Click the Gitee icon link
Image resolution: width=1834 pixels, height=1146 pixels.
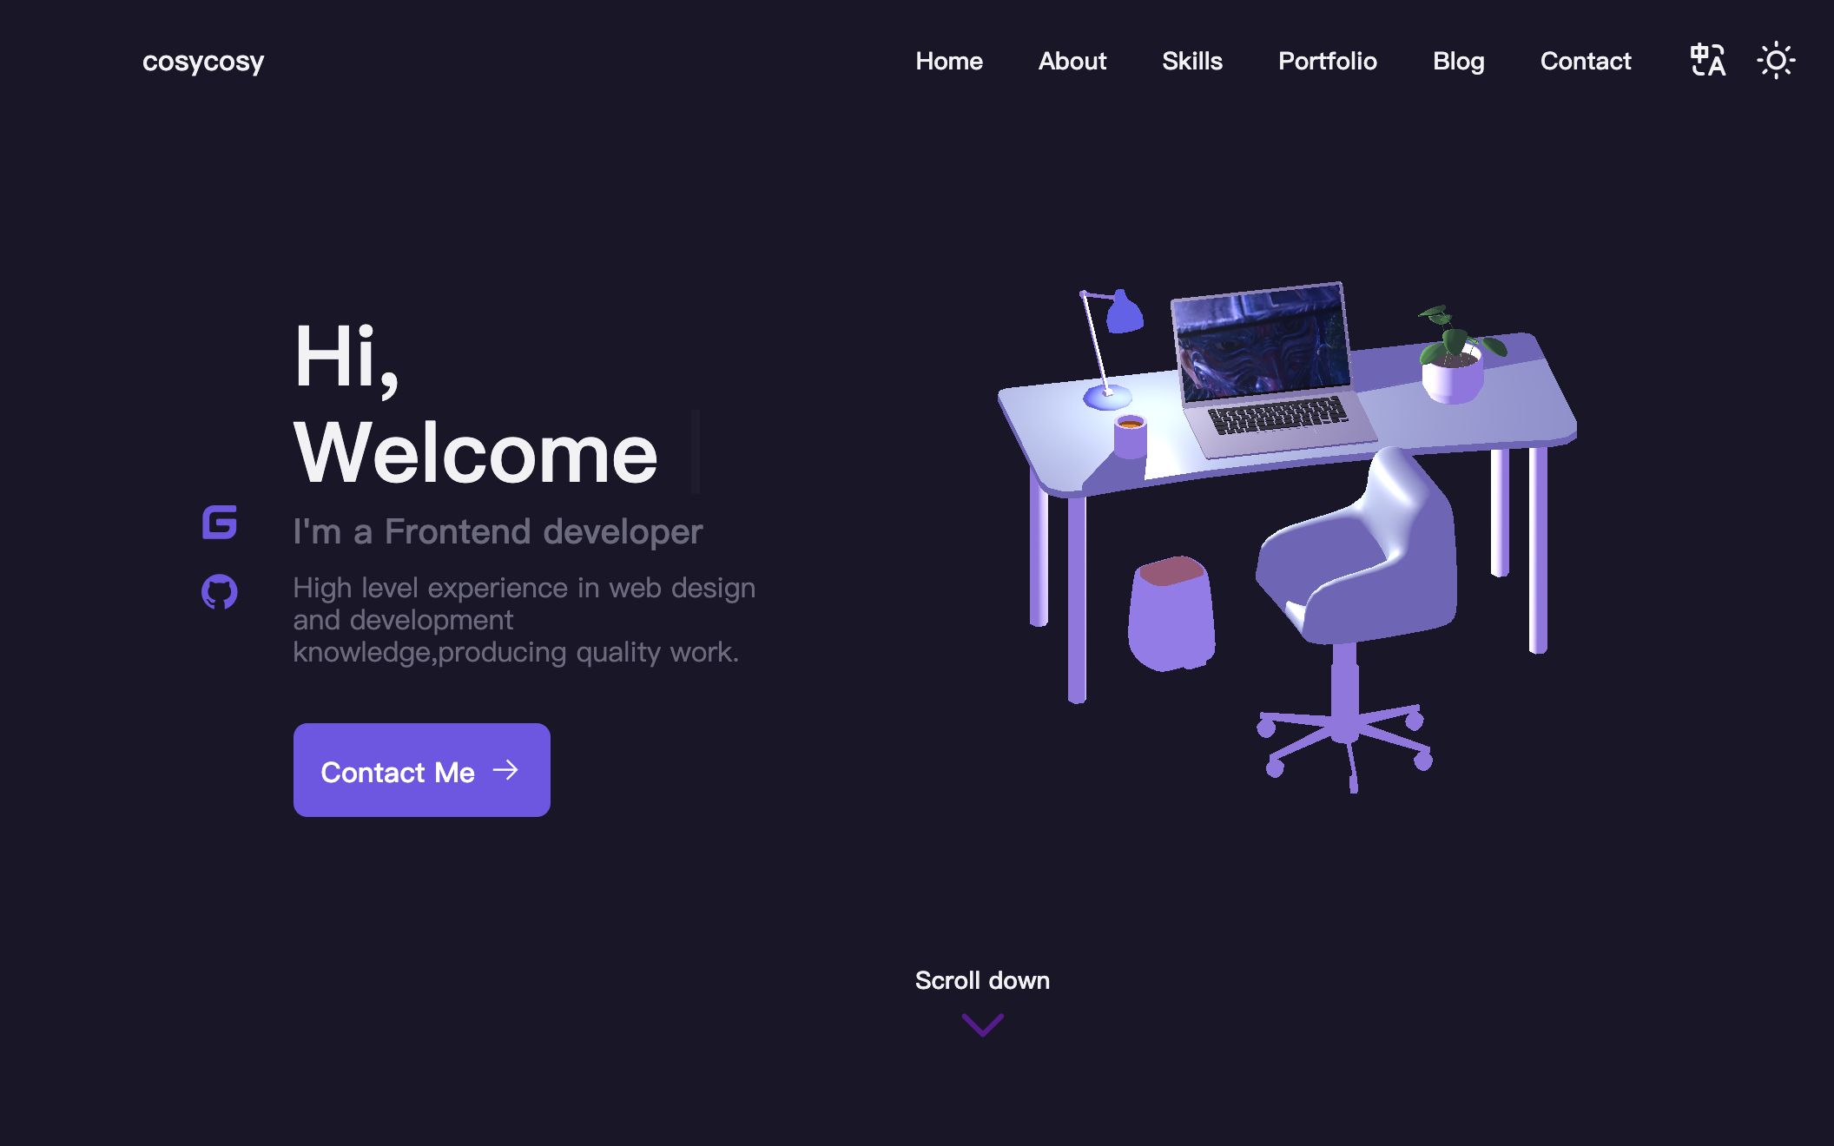coord(221,520)
